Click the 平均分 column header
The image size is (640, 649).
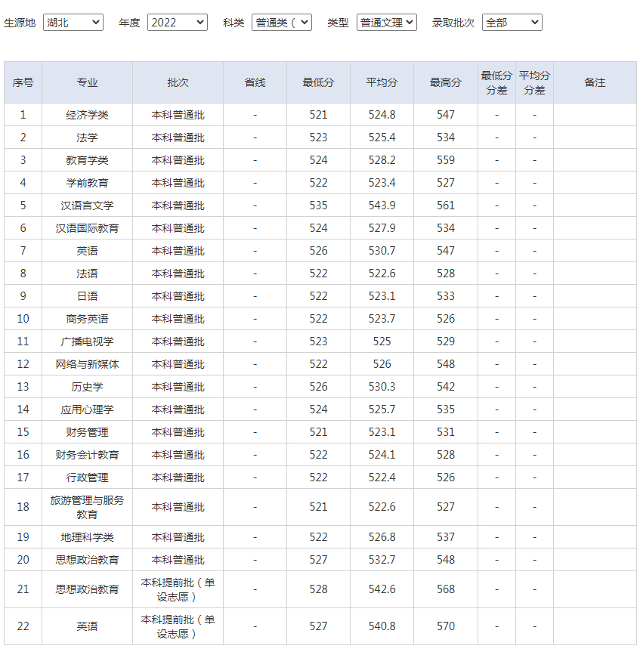382,82
